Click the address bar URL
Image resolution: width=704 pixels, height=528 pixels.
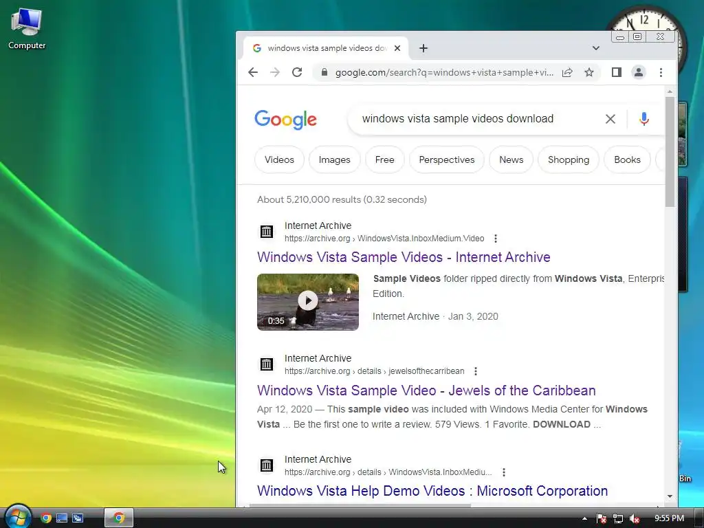[444, 72]
